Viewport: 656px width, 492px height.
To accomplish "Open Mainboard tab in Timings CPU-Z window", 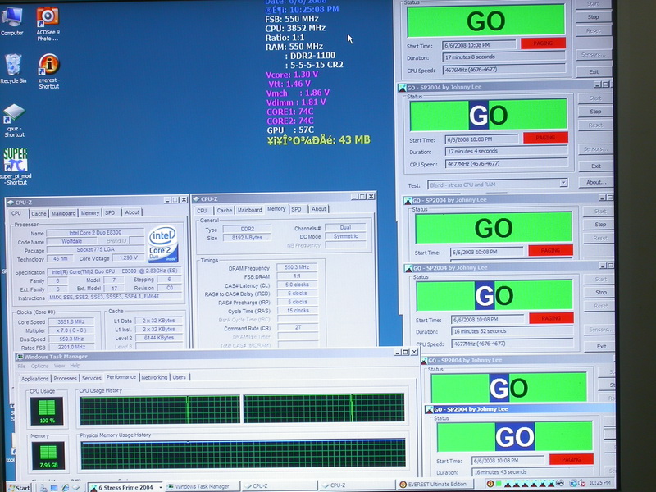I will [x=250, y=210].
